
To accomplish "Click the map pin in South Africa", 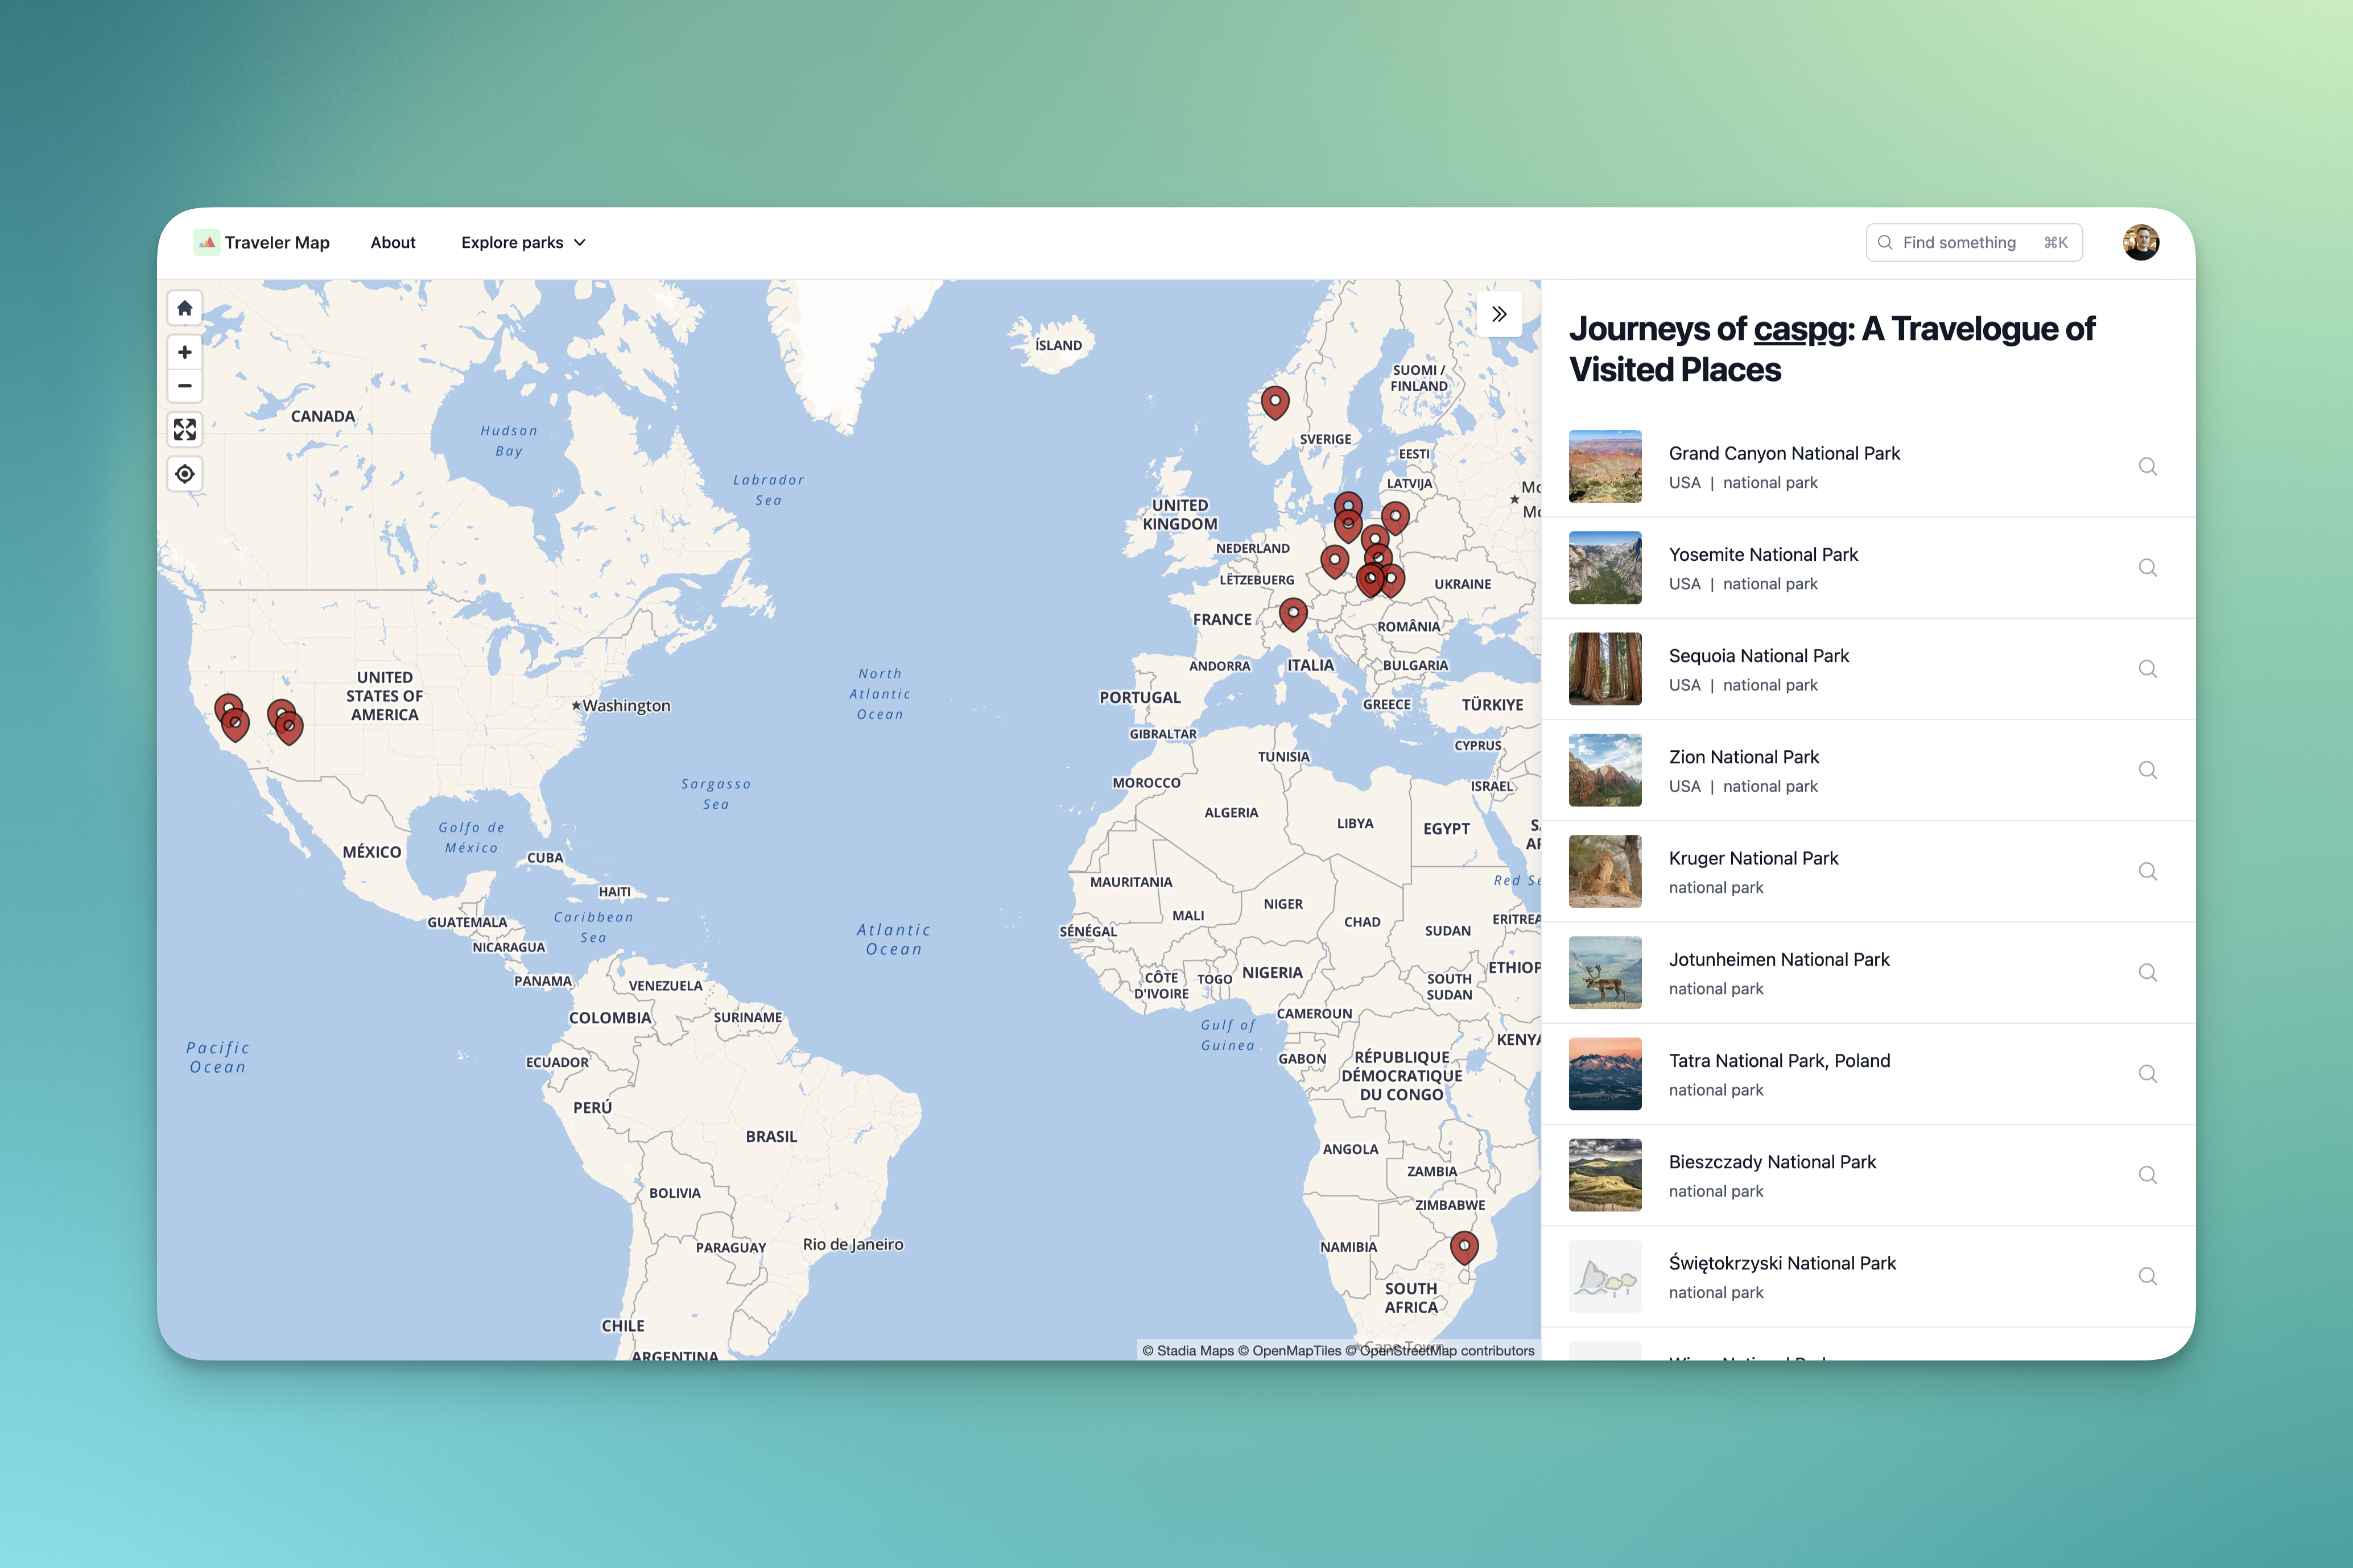I will point(1464,1247).
